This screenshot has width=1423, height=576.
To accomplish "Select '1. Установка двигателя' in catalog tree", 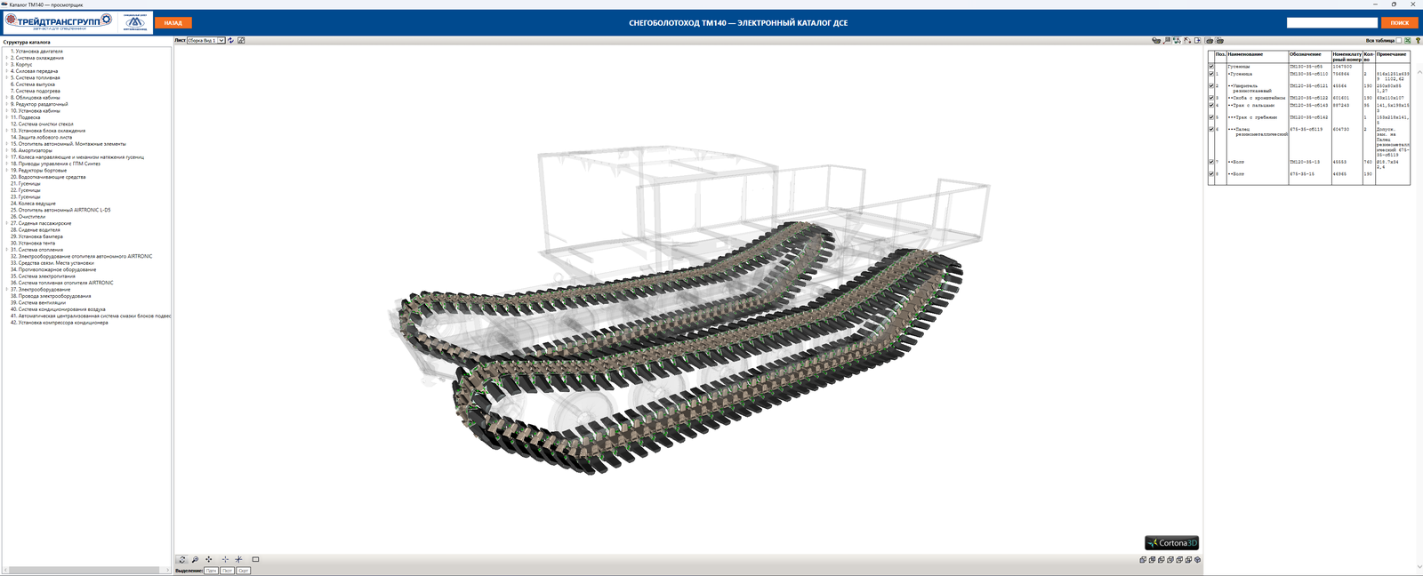I will point(36,52).
